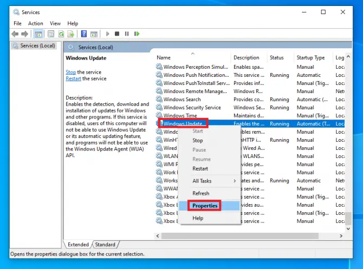Select the Windows Time service row
The height and width of the screenshot is (269, 363).
[x=250, y=116]
